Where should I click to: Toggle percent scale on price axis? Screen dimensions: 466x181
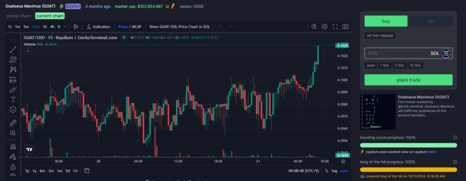pyautogui.click(x=327, y=171)
